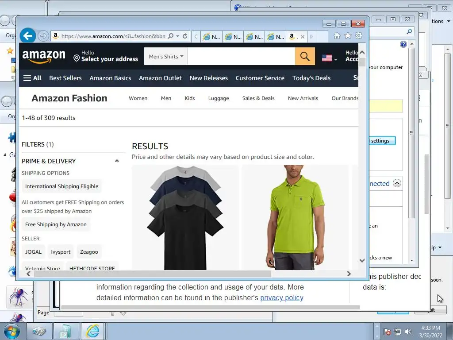The image size is (453, 340).
Task: Open the Kids fashion menu
Action: tap(190, 98)
